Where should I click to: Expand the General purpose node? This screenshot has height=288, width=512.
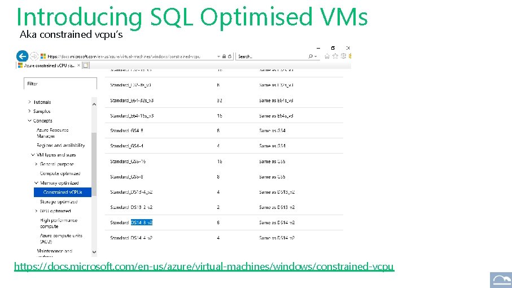(x=36, y=164)
